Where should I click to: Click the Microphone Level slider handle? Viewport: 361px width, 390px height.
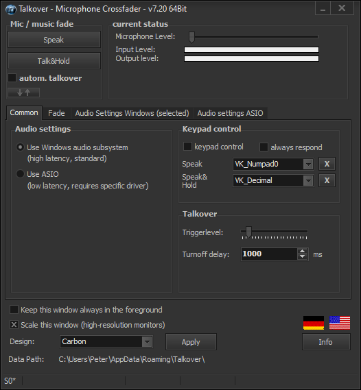[191, 37]
